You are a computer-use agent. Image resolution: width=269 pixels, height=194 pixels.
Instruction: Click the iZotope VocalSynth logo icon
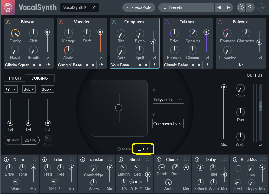point(8,7)
